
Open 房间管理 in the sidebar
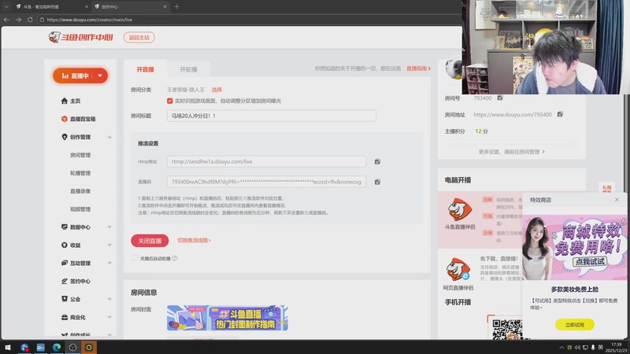(x=80, y=155)
